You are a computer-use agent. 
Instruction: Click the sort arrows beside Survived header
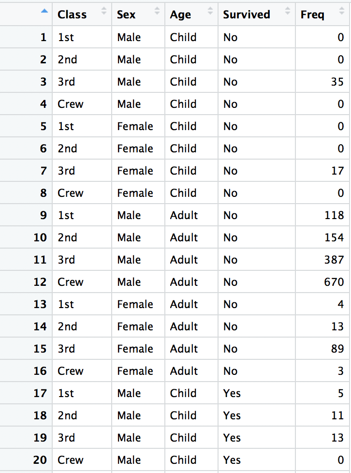(x=288, y=11)
